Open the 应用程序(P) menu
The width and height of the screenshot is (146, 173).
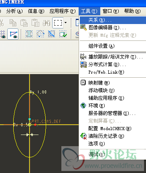(x=63, y=11)
